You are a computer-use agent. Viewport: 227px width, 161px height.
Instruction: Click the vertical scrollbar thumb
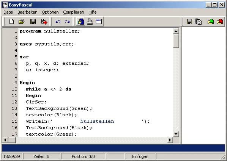pyautogui.click(x=176, y=41)
